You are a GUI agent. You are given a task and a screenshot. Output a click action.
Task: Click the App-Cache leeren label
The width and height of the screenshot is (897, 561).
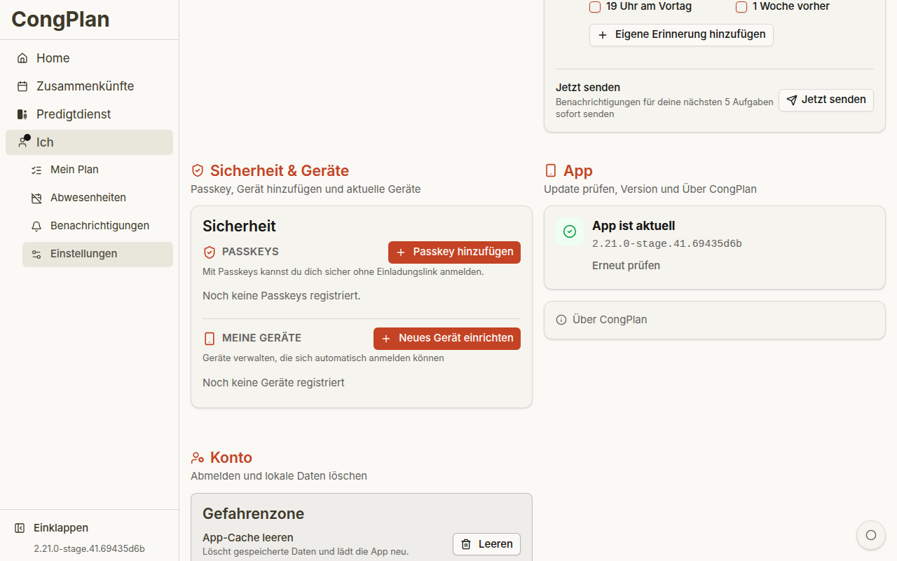pos(248,538)
